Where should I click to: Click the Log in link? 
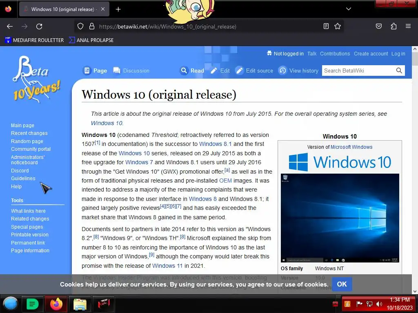tap(398, 53)
